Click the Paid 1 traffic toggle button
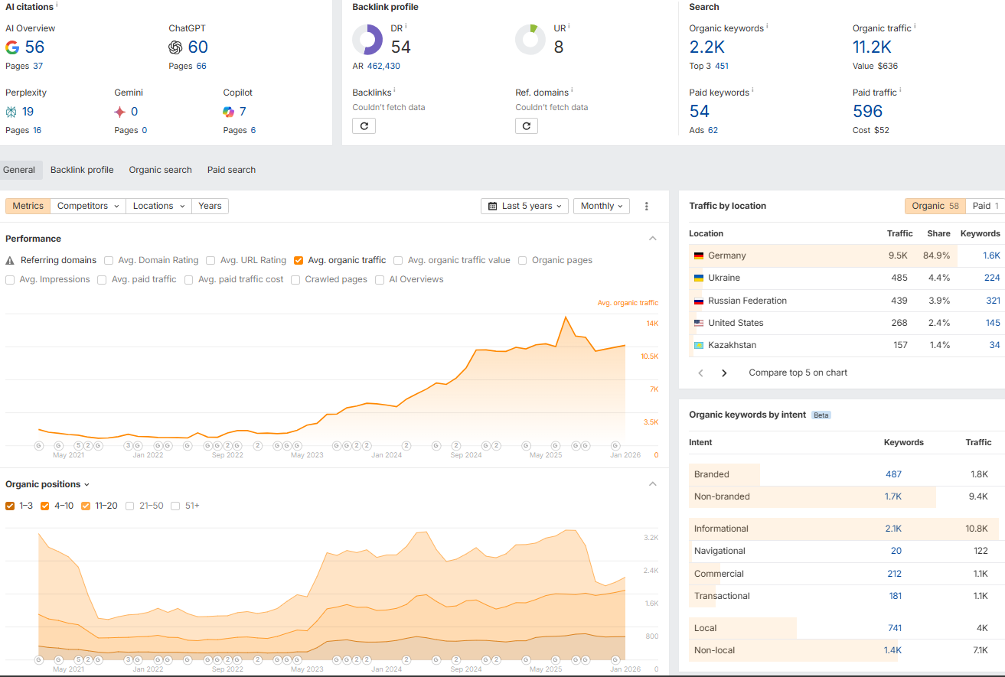 [986, 206]
